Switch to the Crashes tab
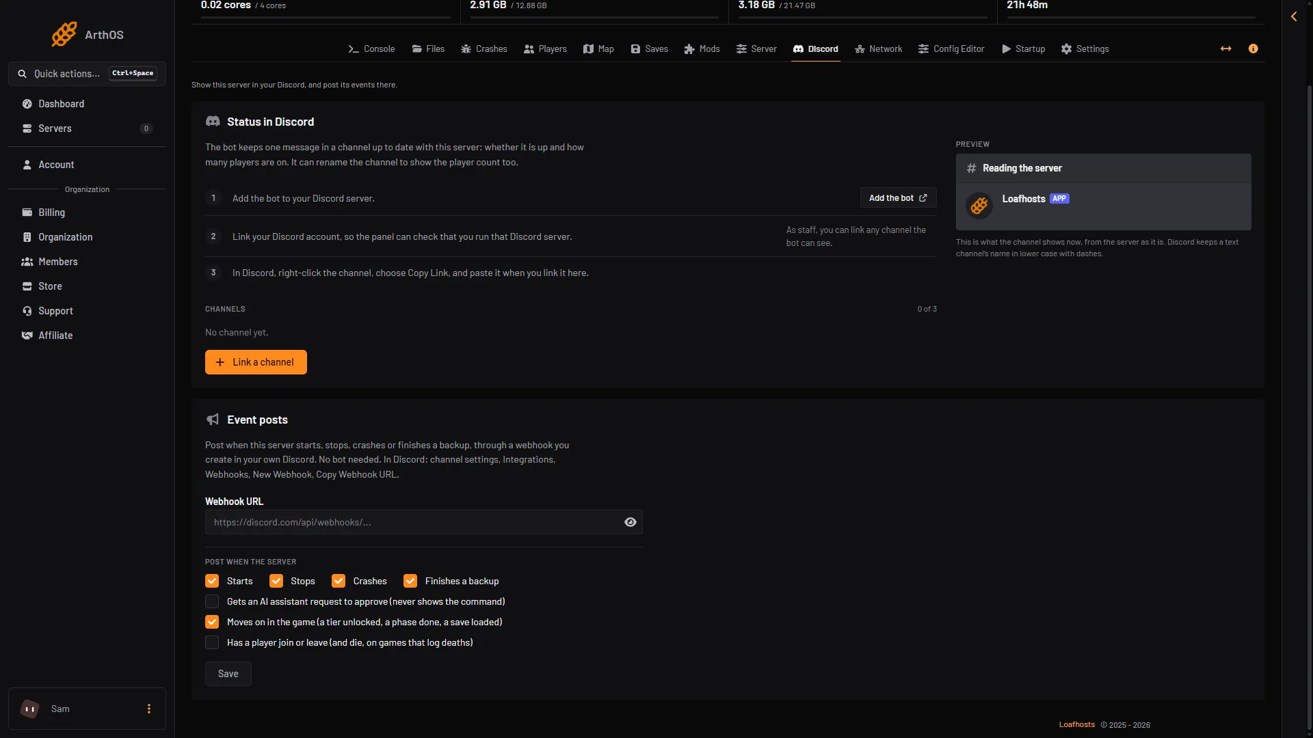Screen dimensions: 1313x738 (484, 49)
